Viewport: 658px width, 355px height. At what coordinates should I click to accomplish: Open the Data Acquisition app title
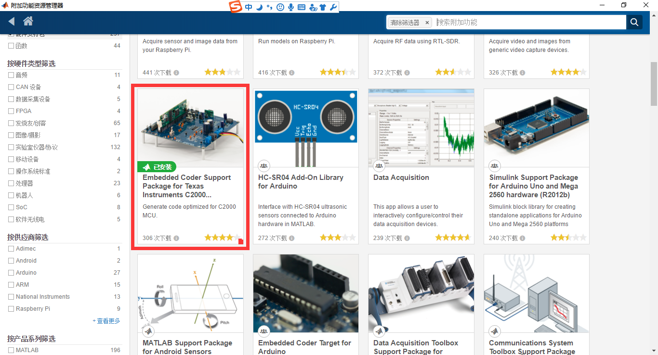401,177
